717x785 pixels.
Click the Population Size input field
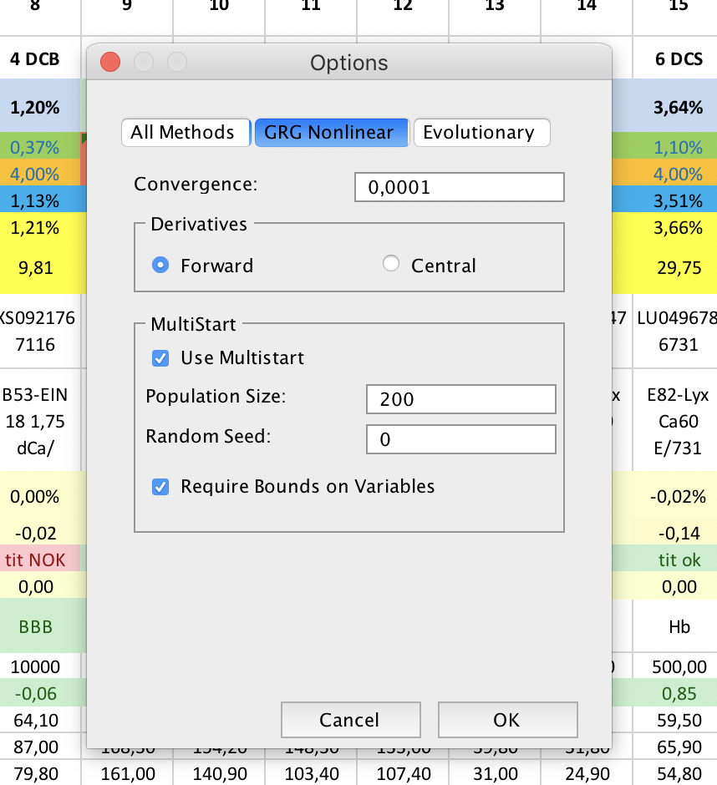click(x=460, y=399)
